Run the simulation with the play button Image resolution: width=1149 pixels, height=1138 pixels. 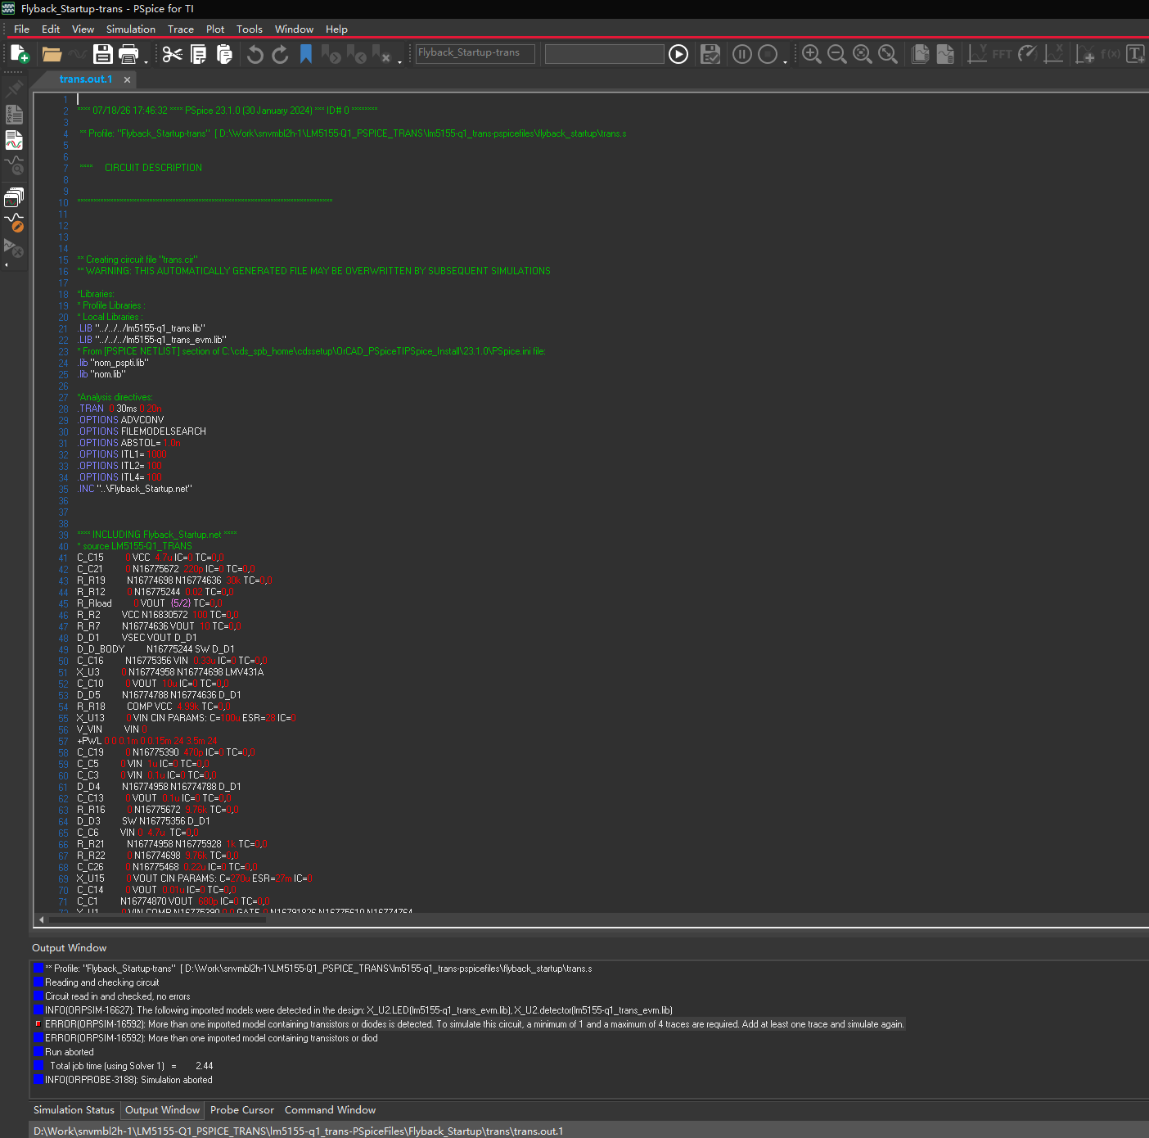[678, 54]
